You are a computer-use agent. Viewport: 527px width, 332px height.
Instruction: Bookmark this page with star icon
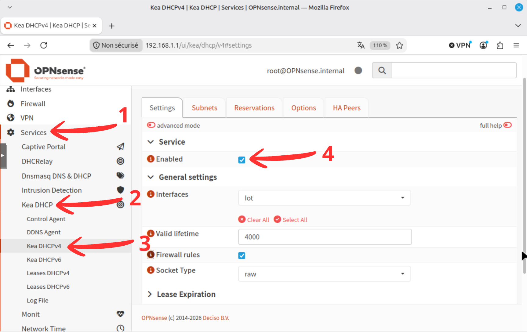(399, 45)
